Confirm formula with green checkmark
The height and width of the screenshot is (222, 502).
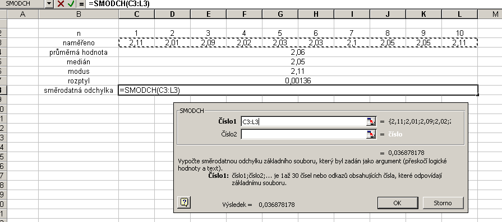click(71, 4)
